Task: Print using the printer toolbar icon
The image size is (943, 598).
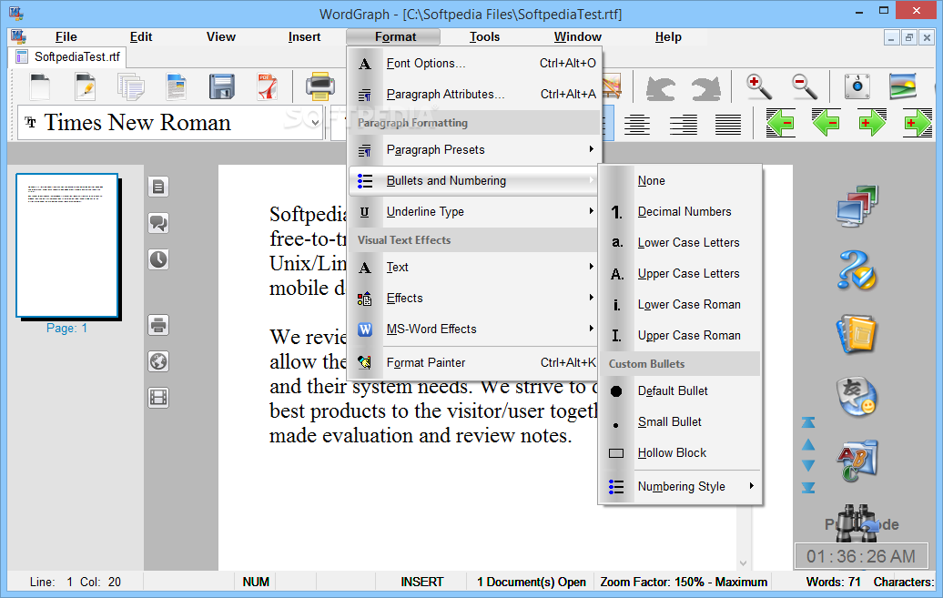Action: pyautogui.click(x=320, y=86)
